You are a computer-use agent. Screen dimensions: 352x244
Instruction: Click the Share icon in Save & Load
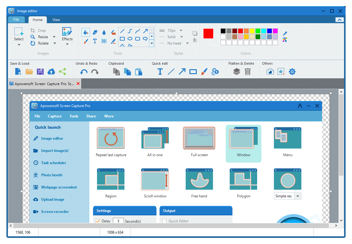pos(63,71)
